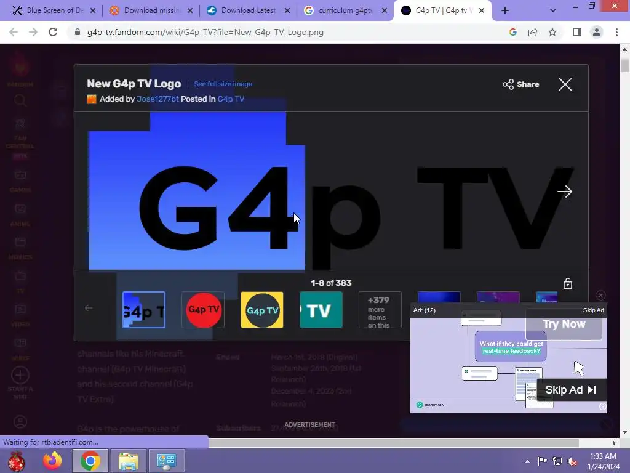
Task: Click See full size image link
Action: click(223, 84)
